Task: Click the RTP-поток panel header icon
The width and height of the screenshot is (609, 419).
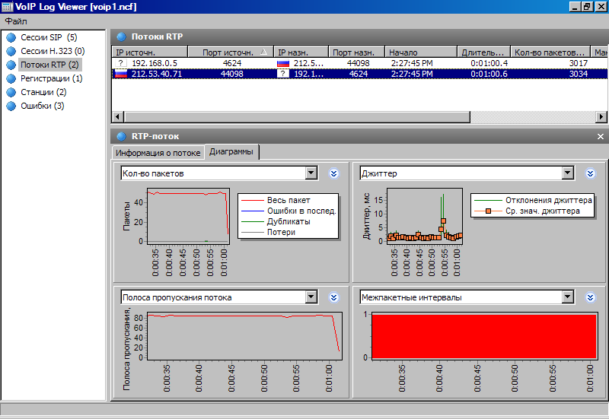Action: [122, 136]
